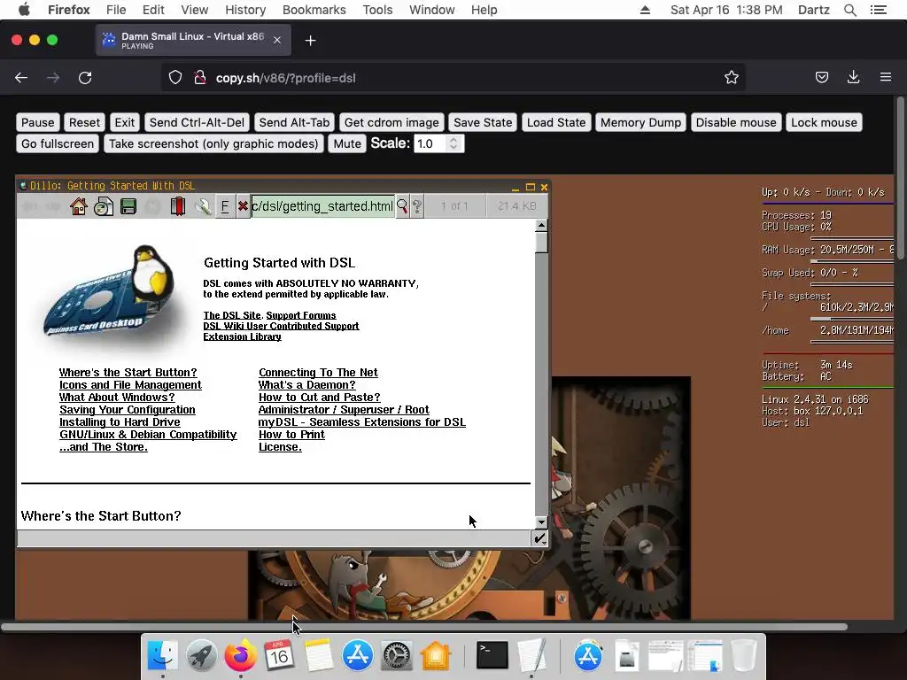The image size is (907, 680).
Task: Open Terminal from the Dock
Action: (492, 655)
